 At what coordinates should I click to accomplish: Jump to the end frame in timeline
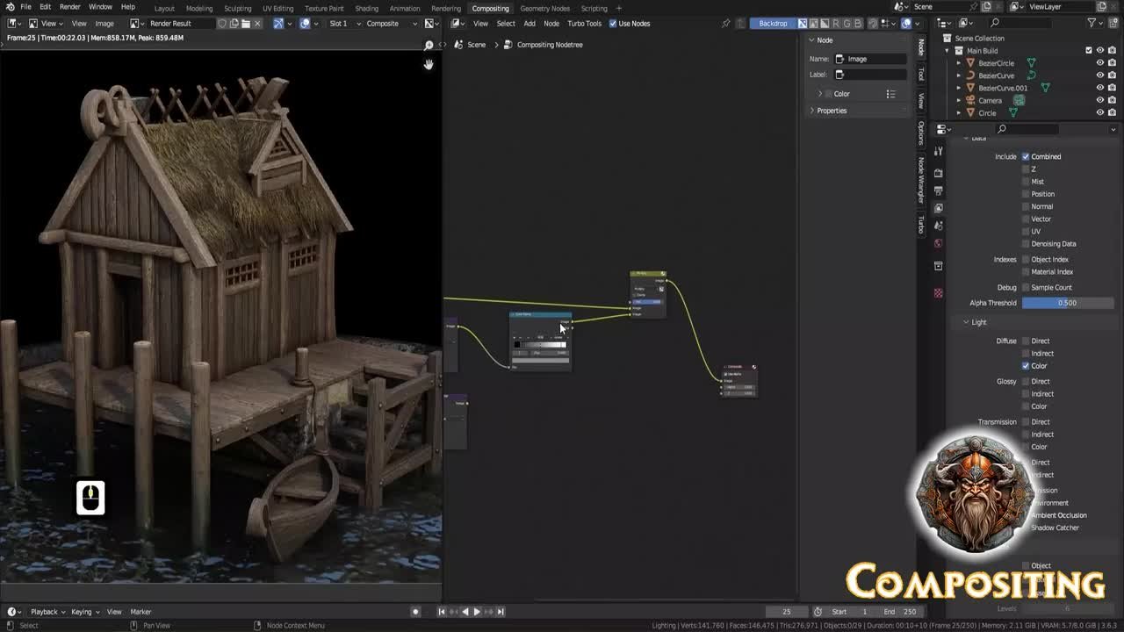[501, 612]
